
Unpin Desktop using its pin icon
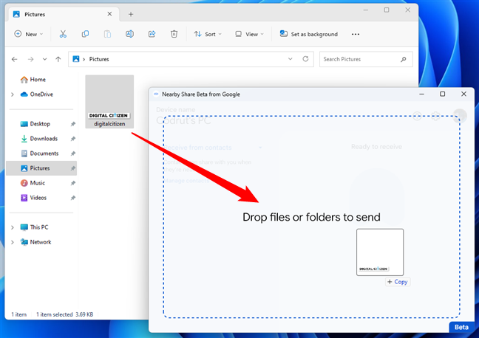coord(72,124)
